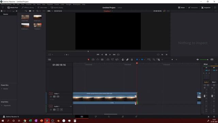Open the Effects Library panel
This screenshot has width=218, height=123.
pos(28,8)
